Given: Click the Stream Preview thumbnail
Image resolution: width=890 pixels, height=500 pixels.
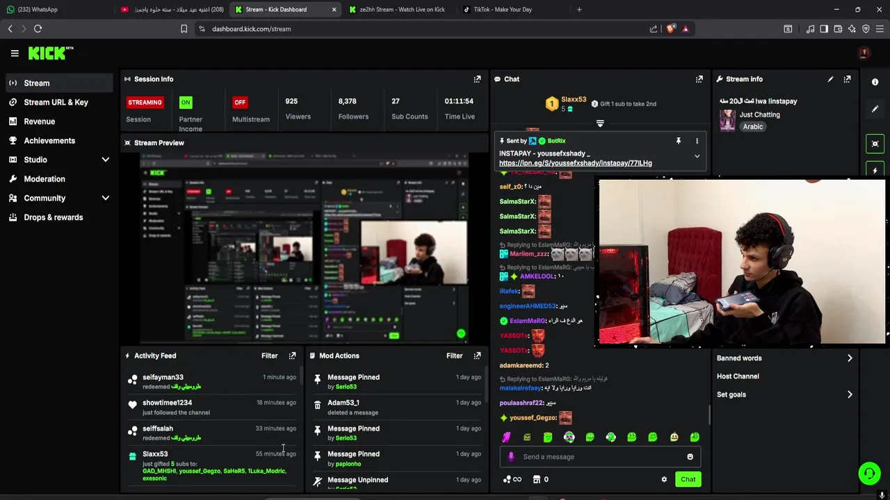Looking at the screenshot, I should [304, 248].
